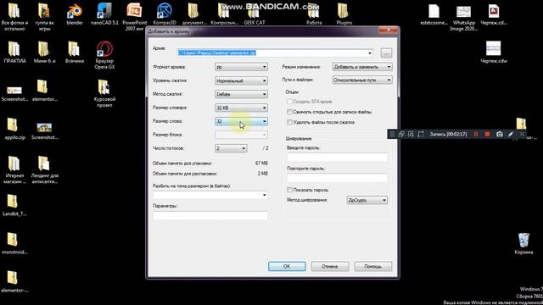Open the nanoCAD 5.1 shortcut
The image size is (543, 305).
pyautogui.click(x=104, y=14)
